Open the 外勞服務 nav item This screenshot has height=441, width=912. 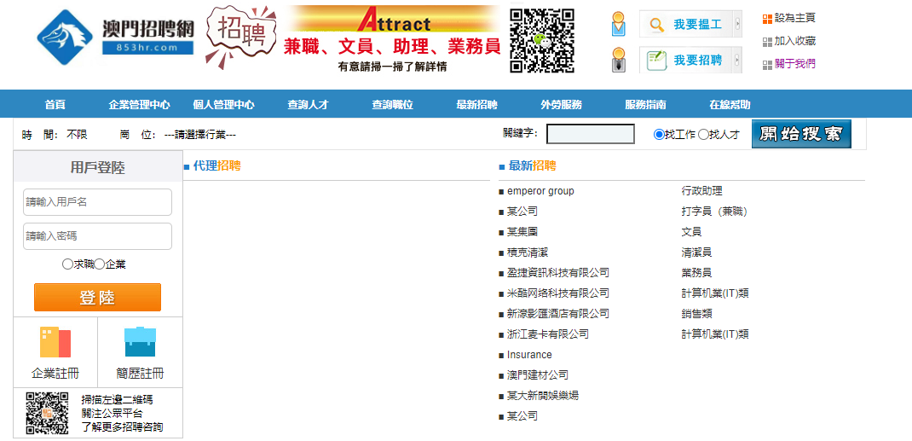coord(562,105)
